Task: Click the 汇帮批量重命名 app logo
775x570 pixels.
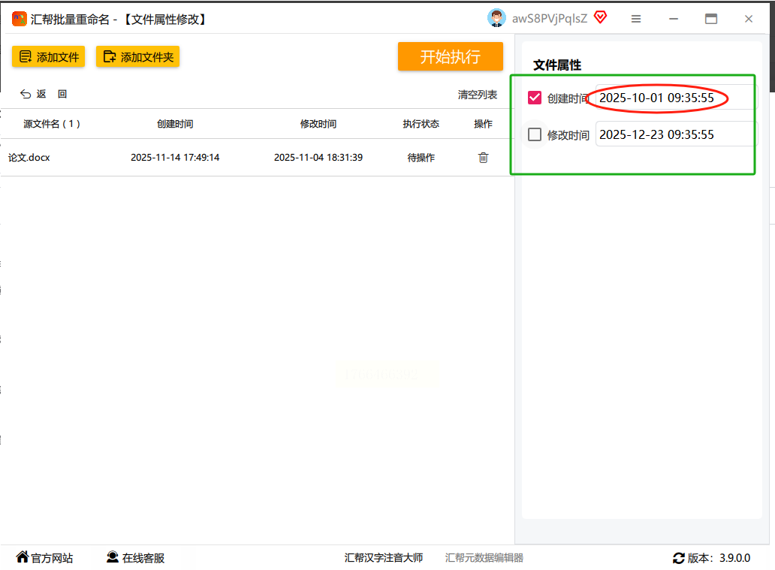Action: pos(19,19)
